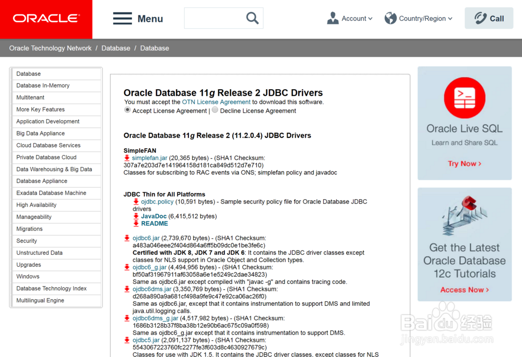
Task: Open the ojdbc.policy link
Action: [157, 201]
